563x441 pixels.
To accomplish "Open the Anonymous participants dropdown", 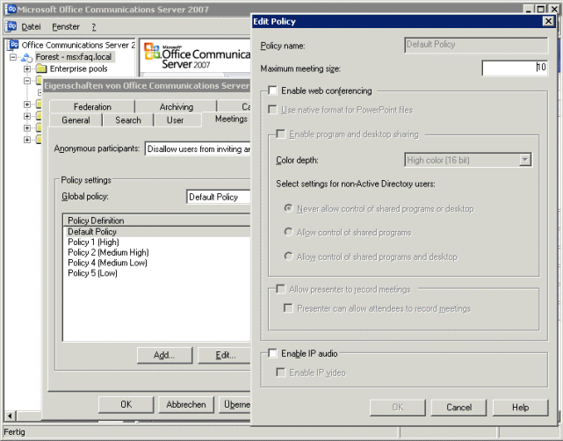I will [198, 148].
